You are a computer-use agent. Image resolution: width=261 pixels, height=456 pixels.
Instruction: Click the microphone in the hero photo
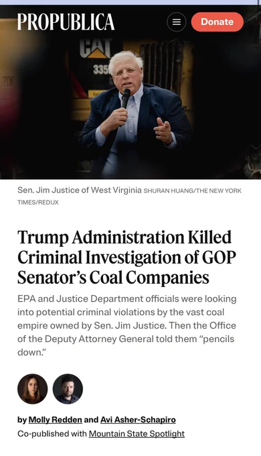(125, 99)
